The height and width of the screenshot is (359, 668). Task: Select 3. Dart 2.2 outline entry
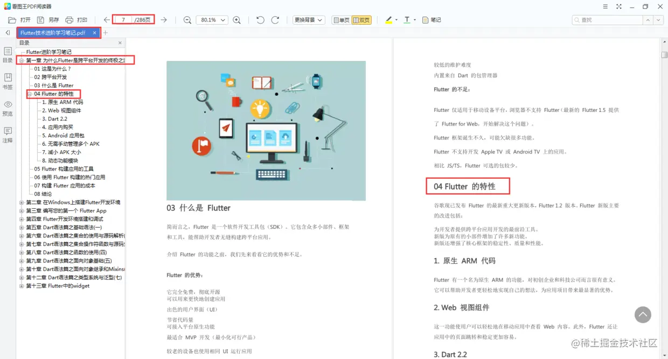click(x=55, y=119)
